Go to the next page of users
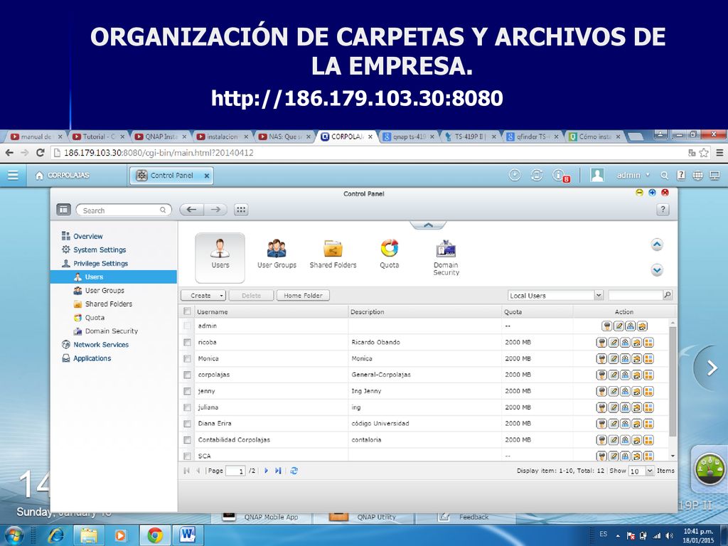Screen dimensions: 728x546 266,471
